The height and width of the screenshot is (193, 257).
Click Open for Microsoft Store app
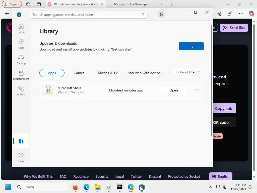[x=174, y=90]
